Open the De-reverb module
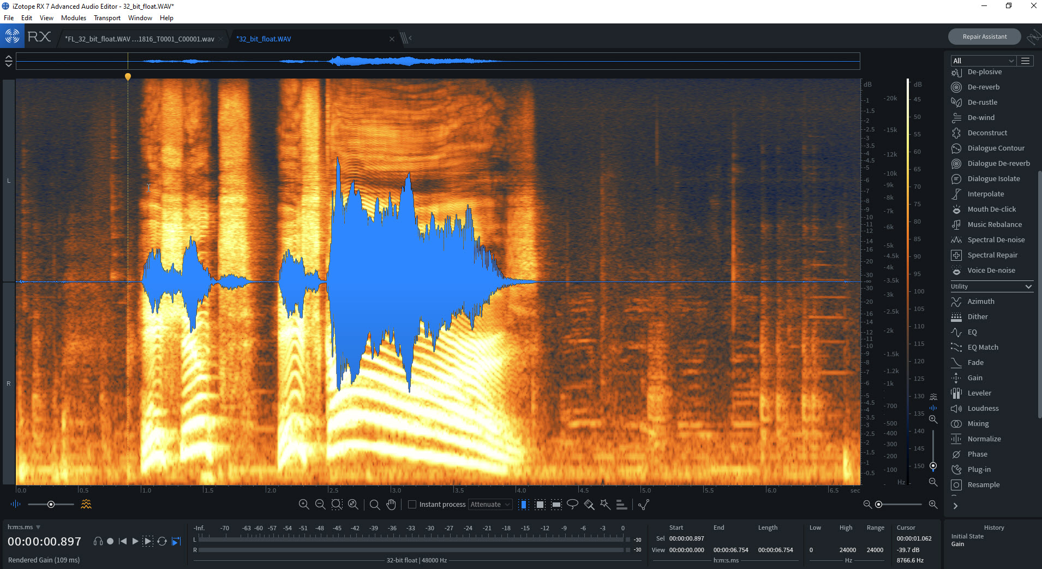1042x569 pixels. (984, 87)
